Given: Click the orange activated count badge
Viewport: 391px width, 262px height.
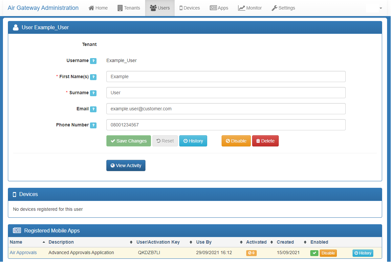Looking at the screenshot, I should click(251, 253).
